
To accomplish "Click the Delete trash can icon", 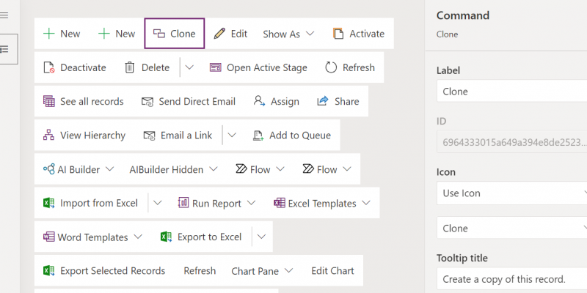I will point(130,67).
